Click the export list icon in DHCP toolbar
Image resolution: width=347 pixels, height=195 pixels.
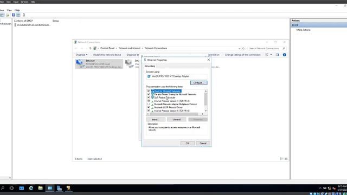[x=7, y=15]
